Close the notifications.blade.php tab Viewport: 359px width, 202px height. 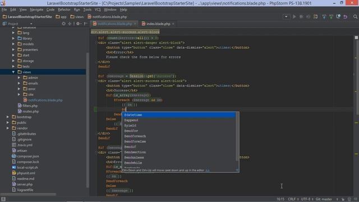135,24
